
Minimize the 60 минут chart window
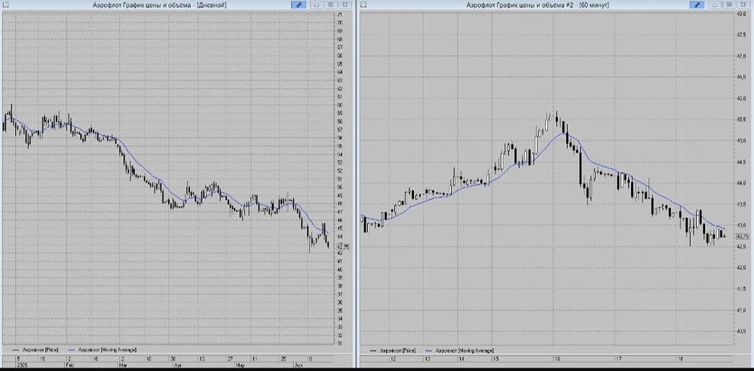pyautogui.click(x=714, y=5)
